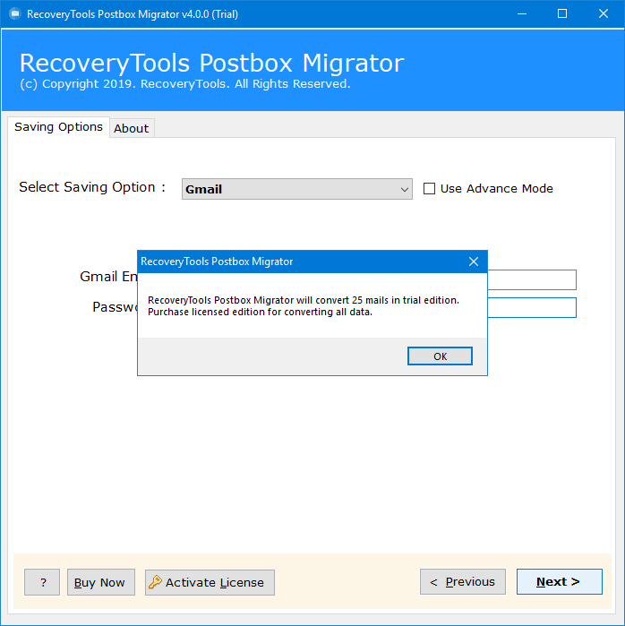Click the copyright 2019 RecoveryTools text
The height and width of the screenshot is (626, 625).
pos(185,84)
